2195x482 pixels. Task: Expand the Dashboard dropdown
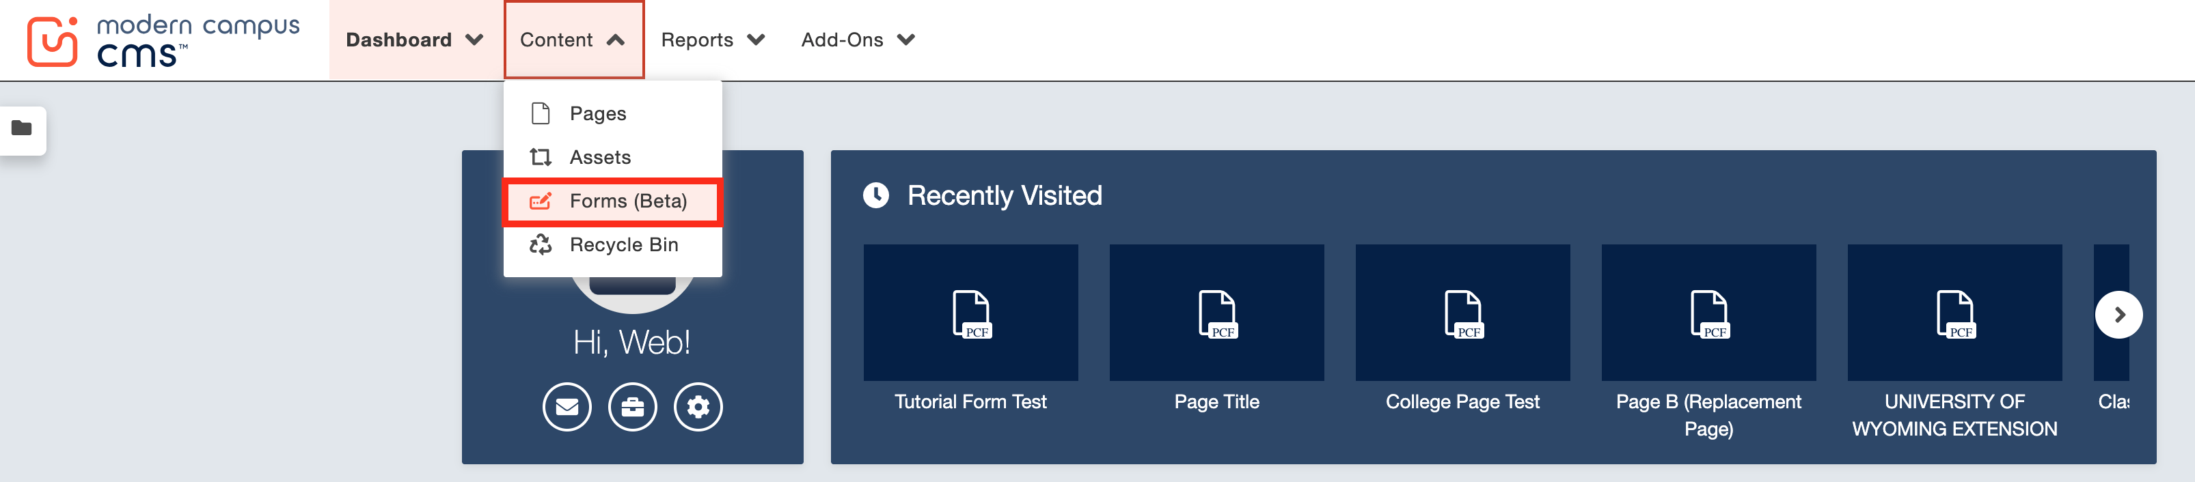[414, 39]
